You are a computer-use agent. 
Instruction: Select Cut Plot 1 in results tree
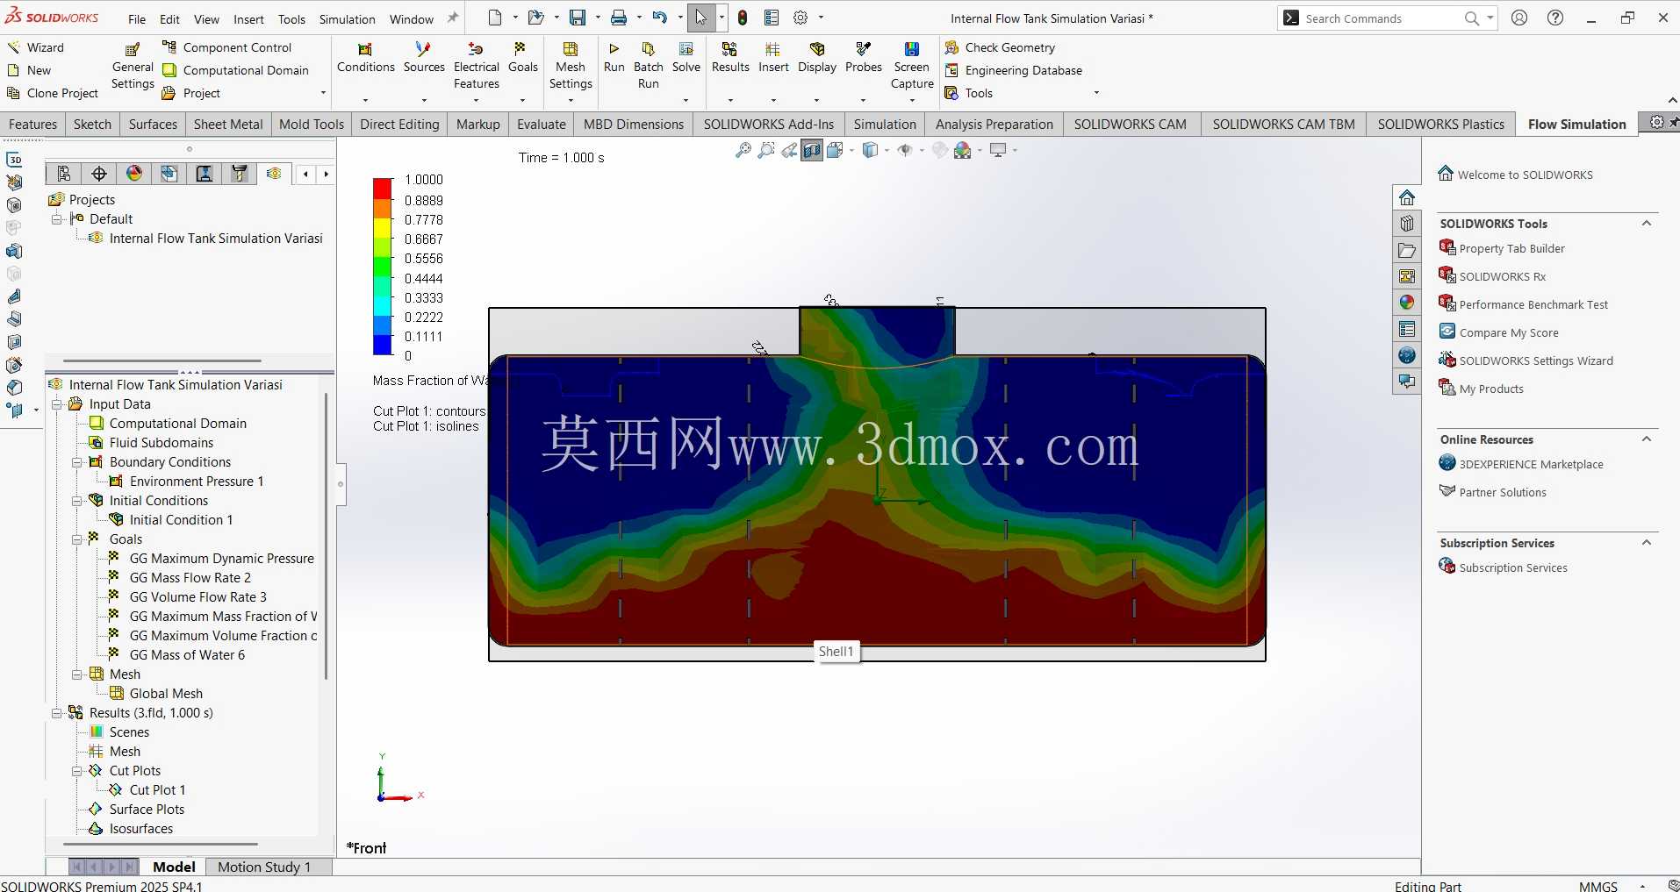pyautogui.click(x=147, y=790)
